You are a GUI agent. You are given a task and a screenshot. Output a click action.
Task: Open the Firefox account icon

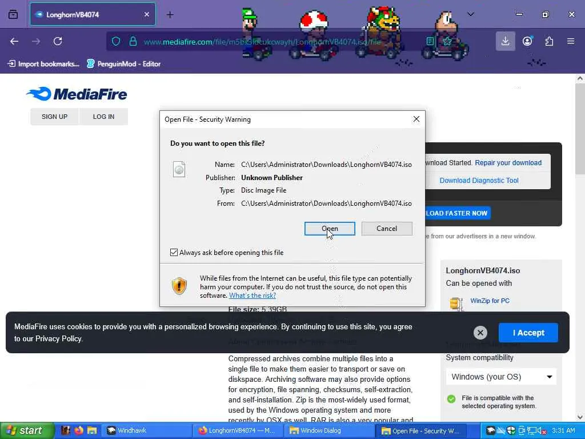click(x=527, y=41)
